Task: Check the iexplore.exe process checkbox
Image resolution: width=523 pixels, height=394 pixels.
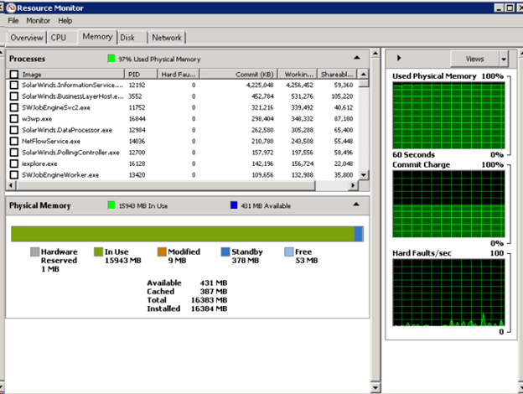Action: coord(14,163)
